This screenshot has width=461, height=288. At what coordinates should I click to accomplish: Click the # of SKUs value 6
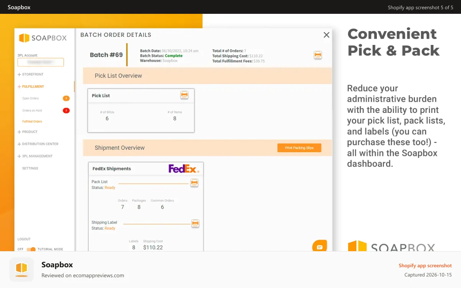[x=107, y=119]
